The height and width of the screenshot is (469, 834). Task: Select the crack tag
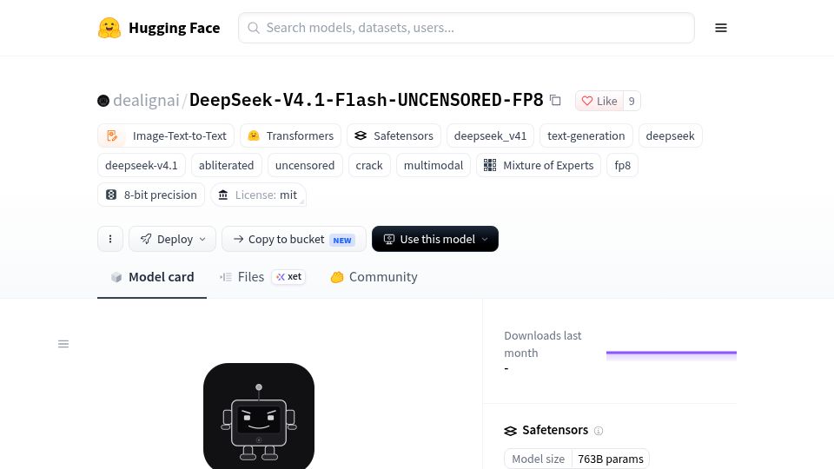pos(369,165)
